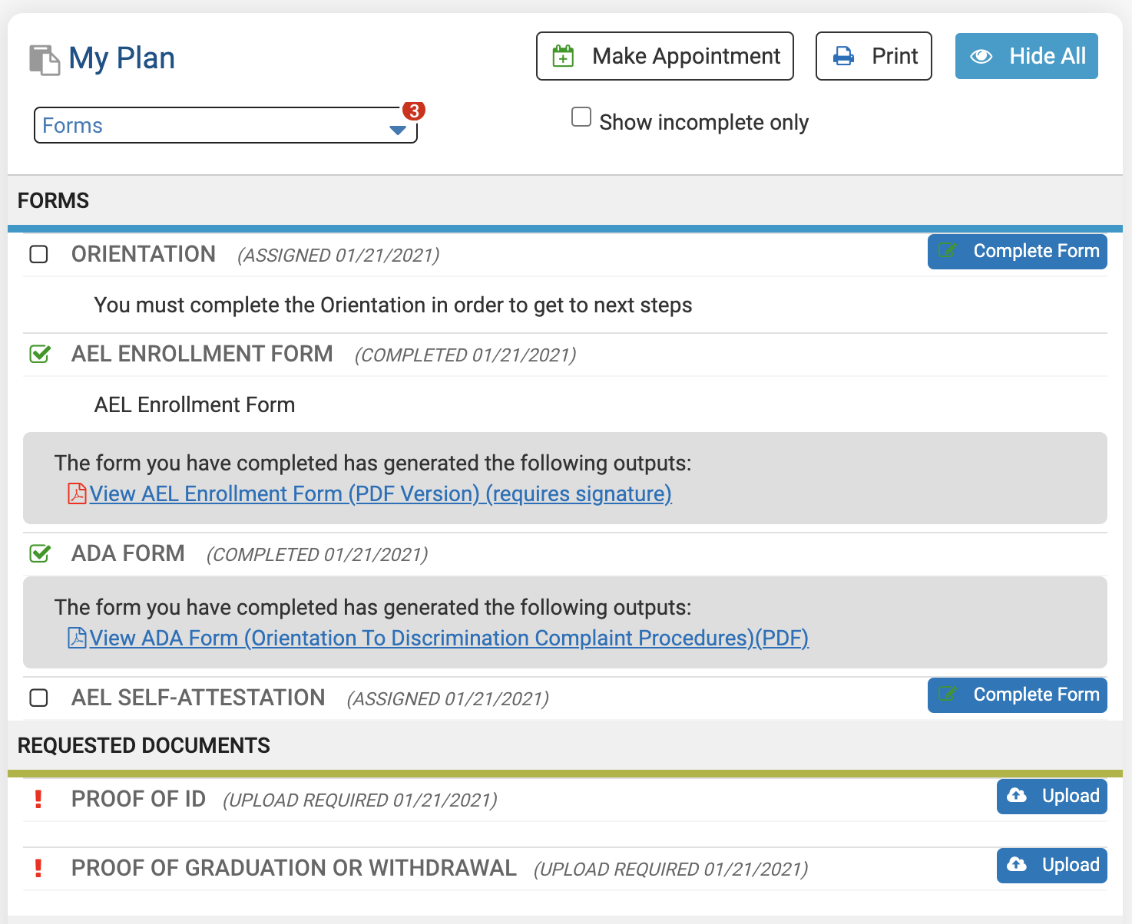Click the REQUESTED DOCUMENTS section header
This screenshot has width=1132, height=924.
coord(144,746)
